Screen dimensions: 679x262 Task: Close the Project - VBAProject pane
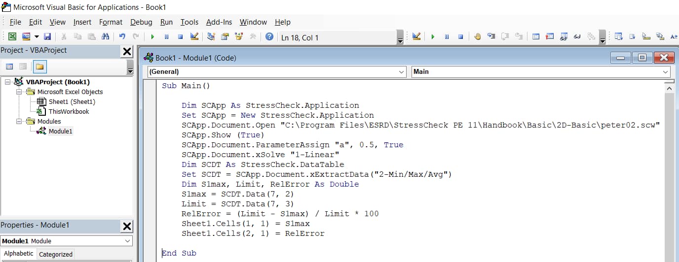pyautogui.click(x=127, y=51)
